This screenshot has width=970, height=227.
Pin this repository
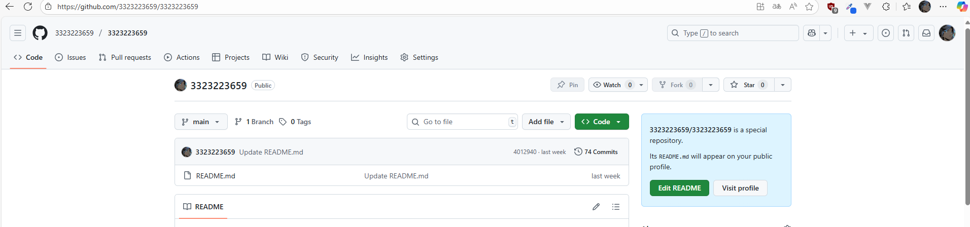tap(568, 85)
